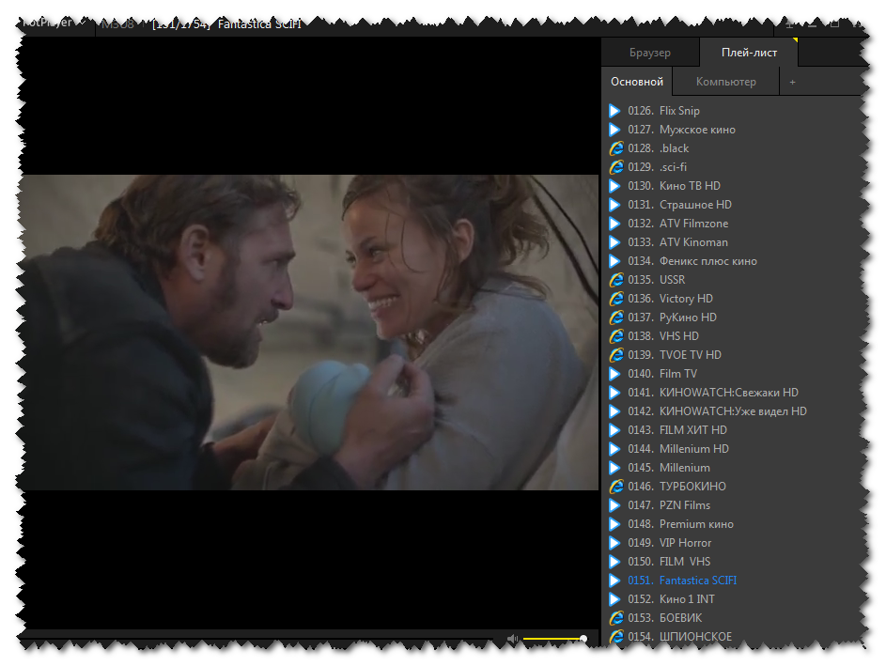Click the play icon beside Мужское кино
Screen dimensions: 886x666
(614, 130)
